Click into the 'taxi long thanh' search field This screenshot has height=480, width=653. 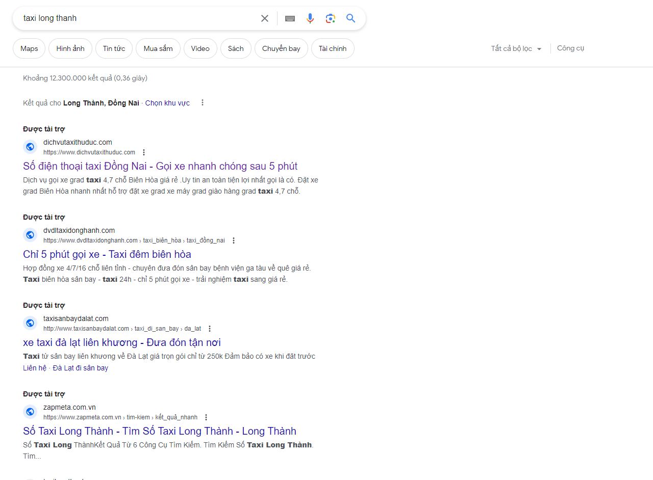[x=138, y=18]
